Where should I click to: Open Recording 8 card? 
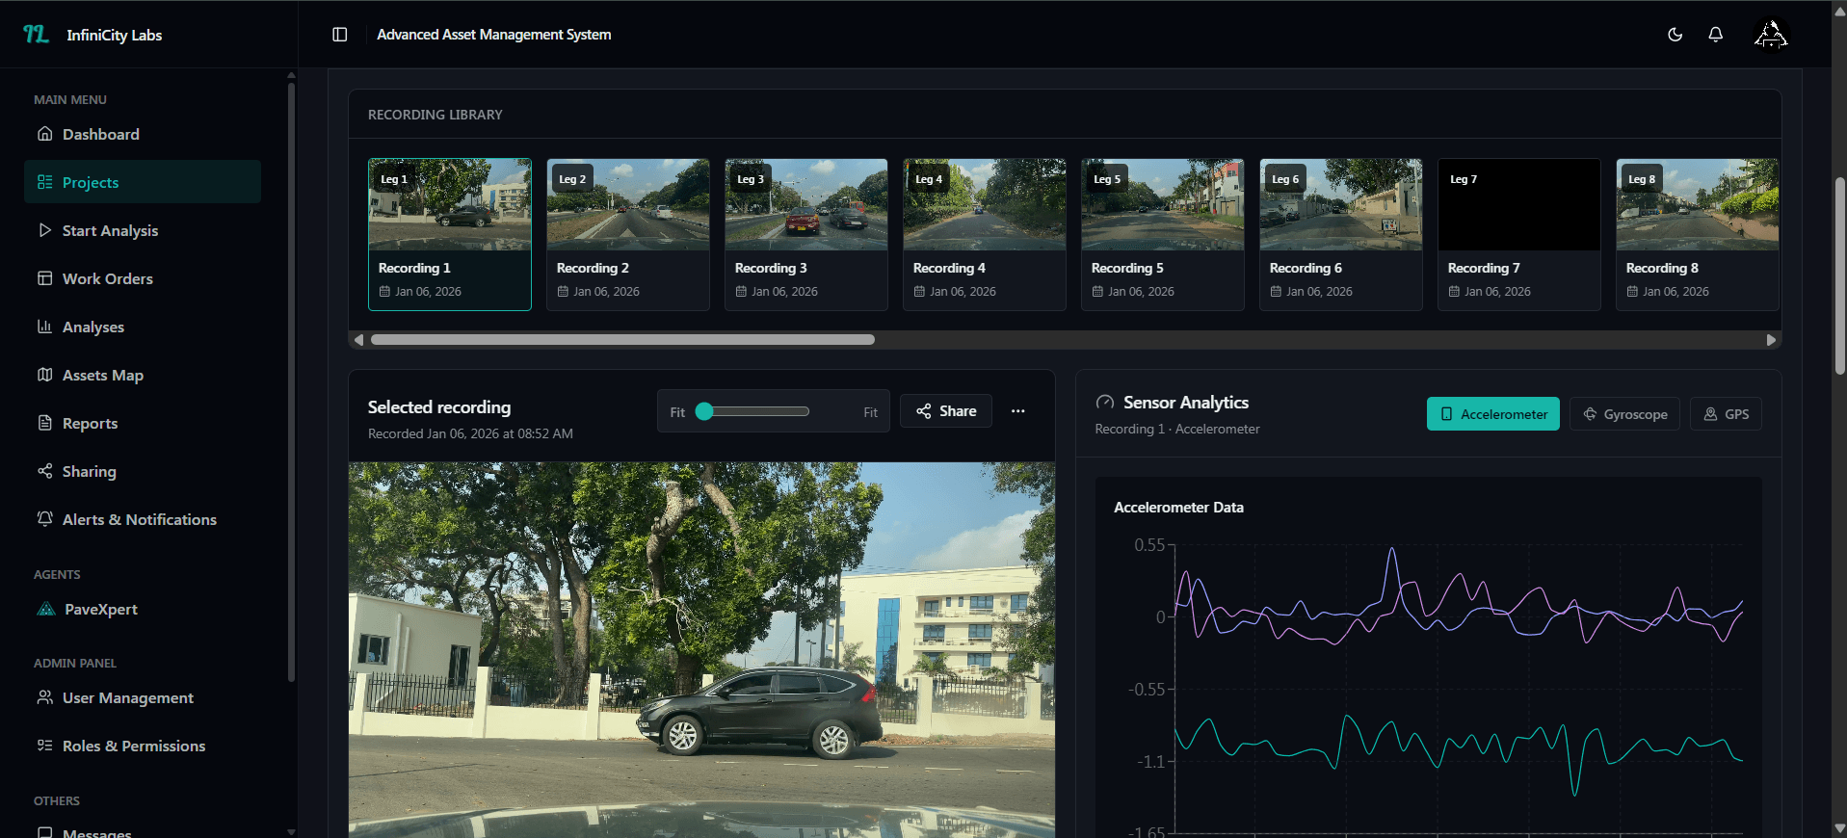pos(1698,234)
